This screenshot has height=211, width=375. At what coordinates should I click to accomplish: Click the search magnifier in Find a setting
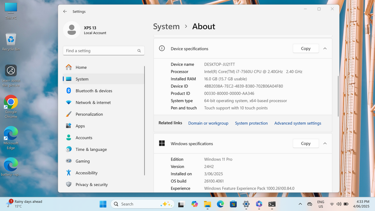pyautogui.click(x=139, y=51)
